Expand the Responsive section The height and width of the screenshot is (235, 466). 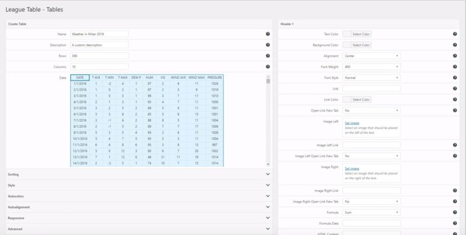click(139, 218)
